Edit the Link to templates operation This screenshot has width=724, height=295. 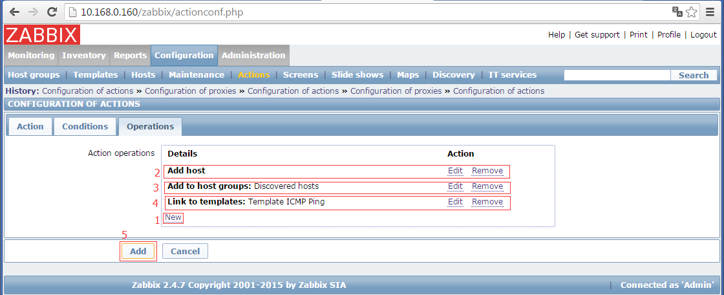tap(455, 202)
